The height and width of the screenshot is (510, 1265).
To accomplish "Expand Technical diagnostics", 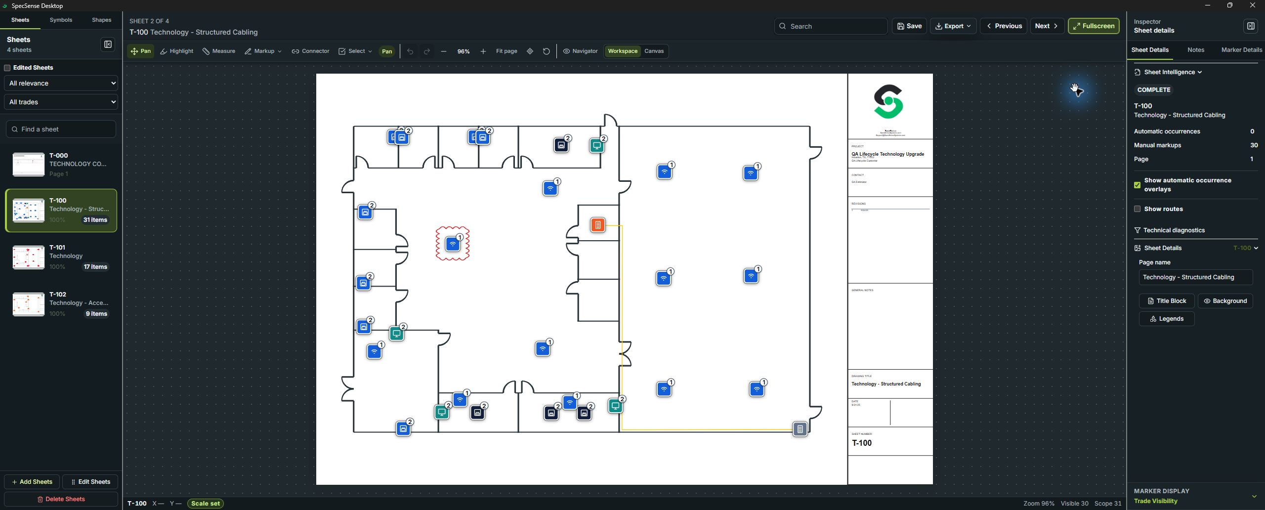I will pos(1169,230).
